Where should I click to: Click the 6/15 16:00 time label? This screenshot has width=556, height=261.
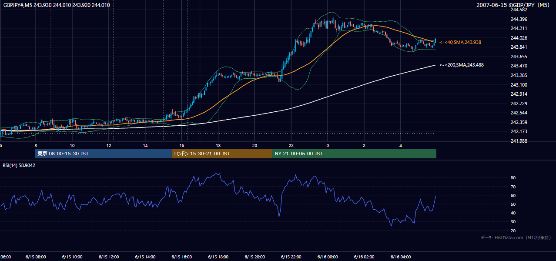[x=182, y=257]
